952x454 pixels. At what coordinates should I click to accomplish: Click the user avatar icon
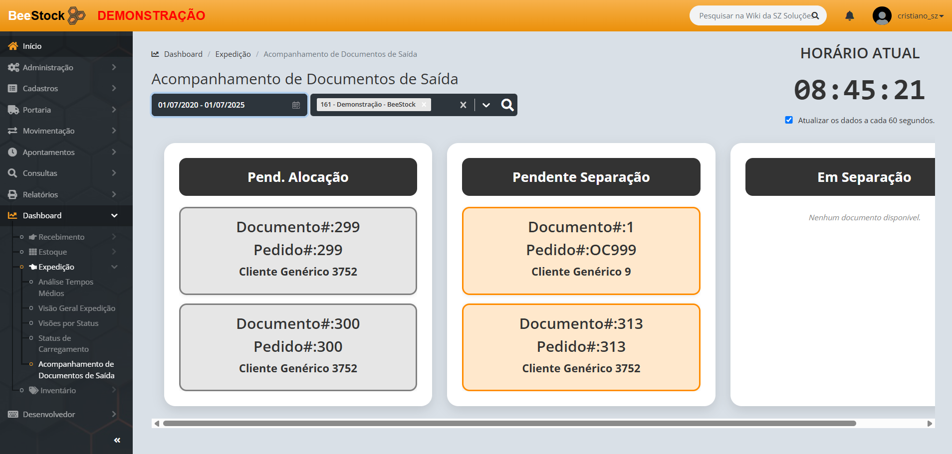click(x=882, y=16)
